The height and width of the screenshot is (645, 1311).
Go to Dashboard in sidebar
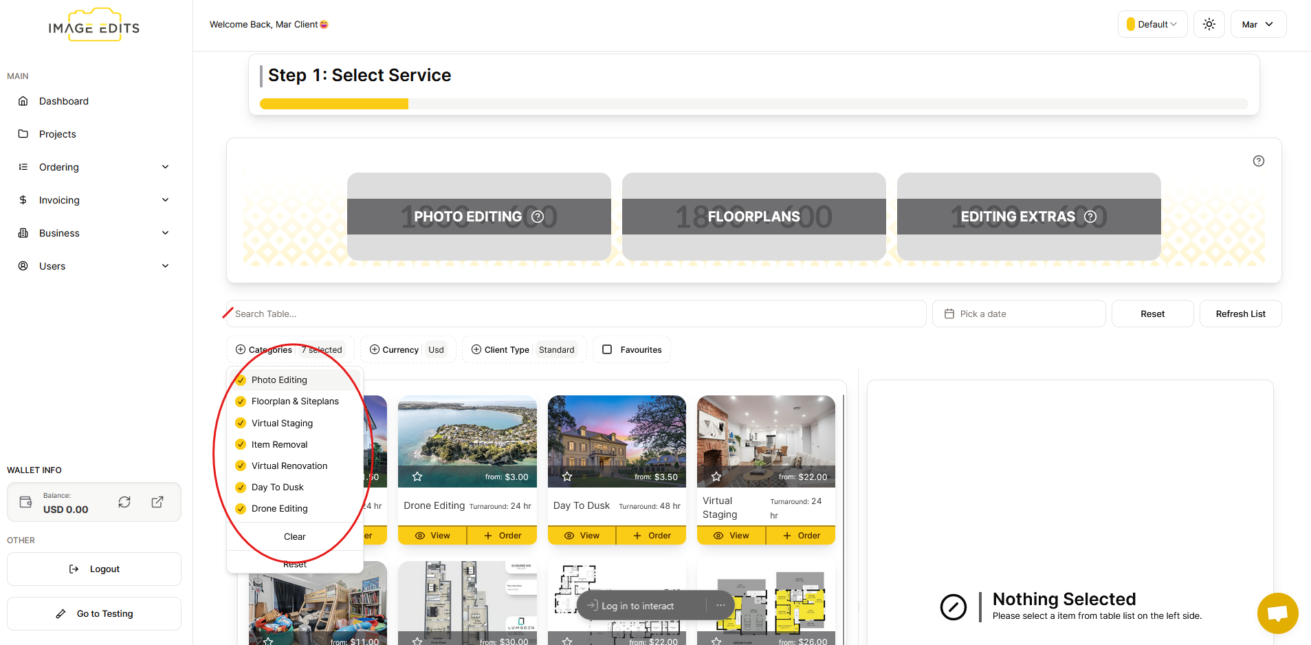click(63, 101)
